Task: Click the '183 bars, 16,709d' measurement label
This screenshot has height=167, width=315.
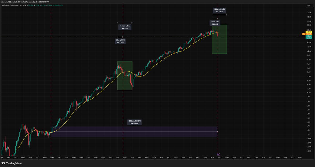Action: (134, 122)
